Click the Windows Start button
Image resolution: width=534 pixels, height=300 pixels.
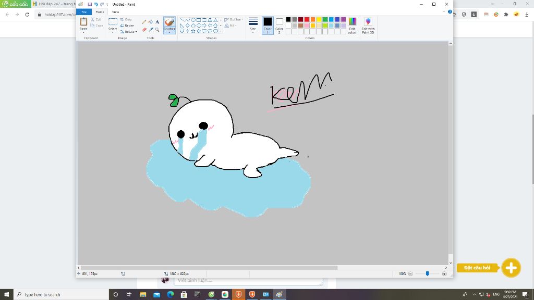(6, 295)
